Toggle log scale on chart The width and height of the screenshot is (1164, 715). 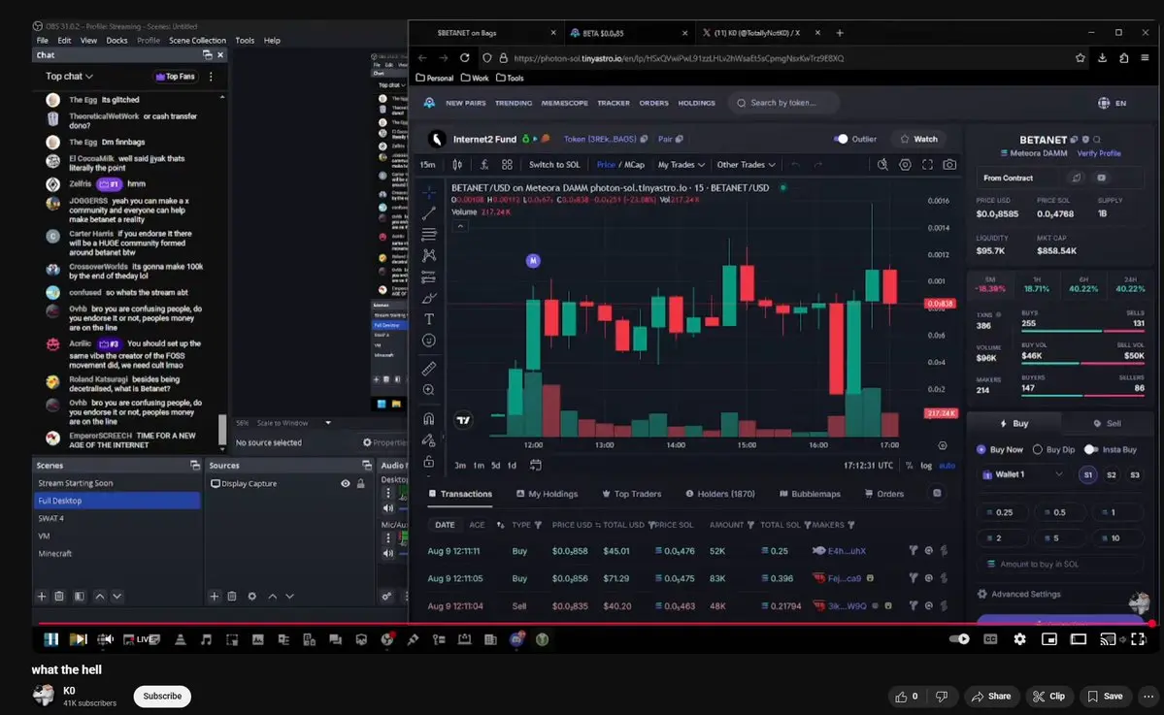926,466
